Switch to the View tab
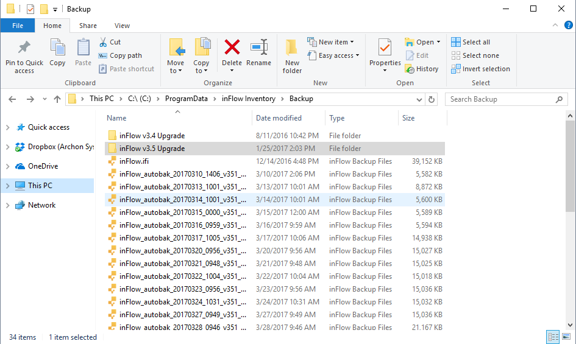Viewport: 576px width, 344px height. pos(122,26)
